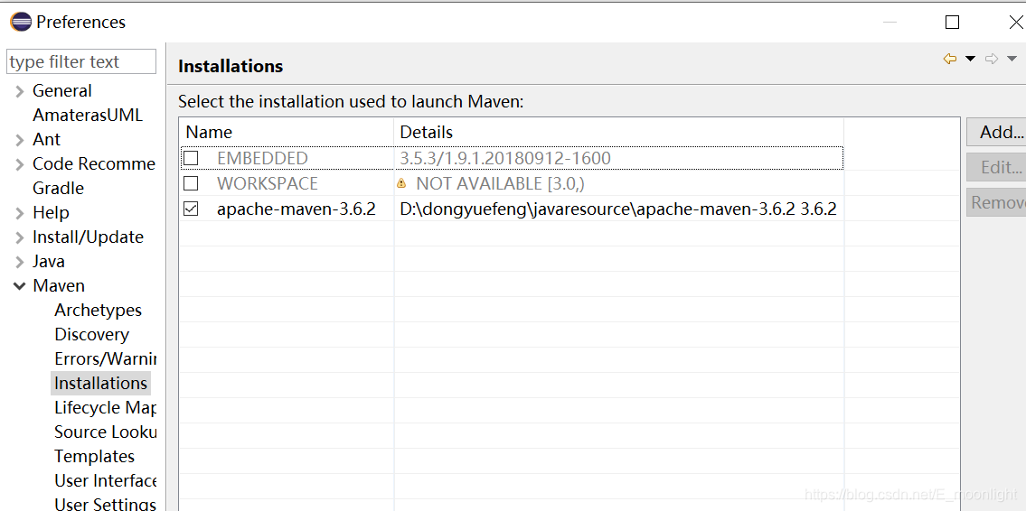Click the Add... button
This screenshot has height=511, width=1026.
(x=996, y=133)
